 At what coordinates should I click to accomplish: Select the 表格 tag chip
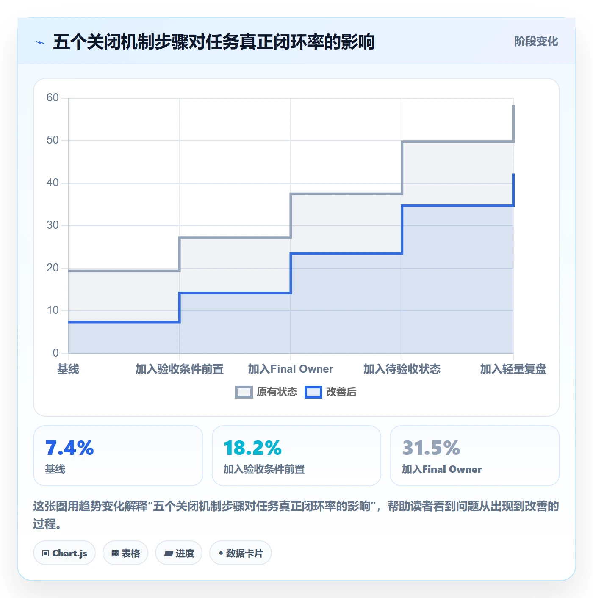[x=125, y=553]
